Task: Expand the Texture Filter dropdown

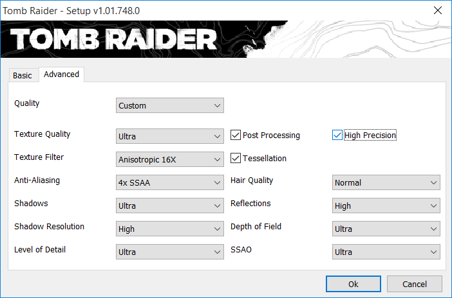Action: coord(170,159)
